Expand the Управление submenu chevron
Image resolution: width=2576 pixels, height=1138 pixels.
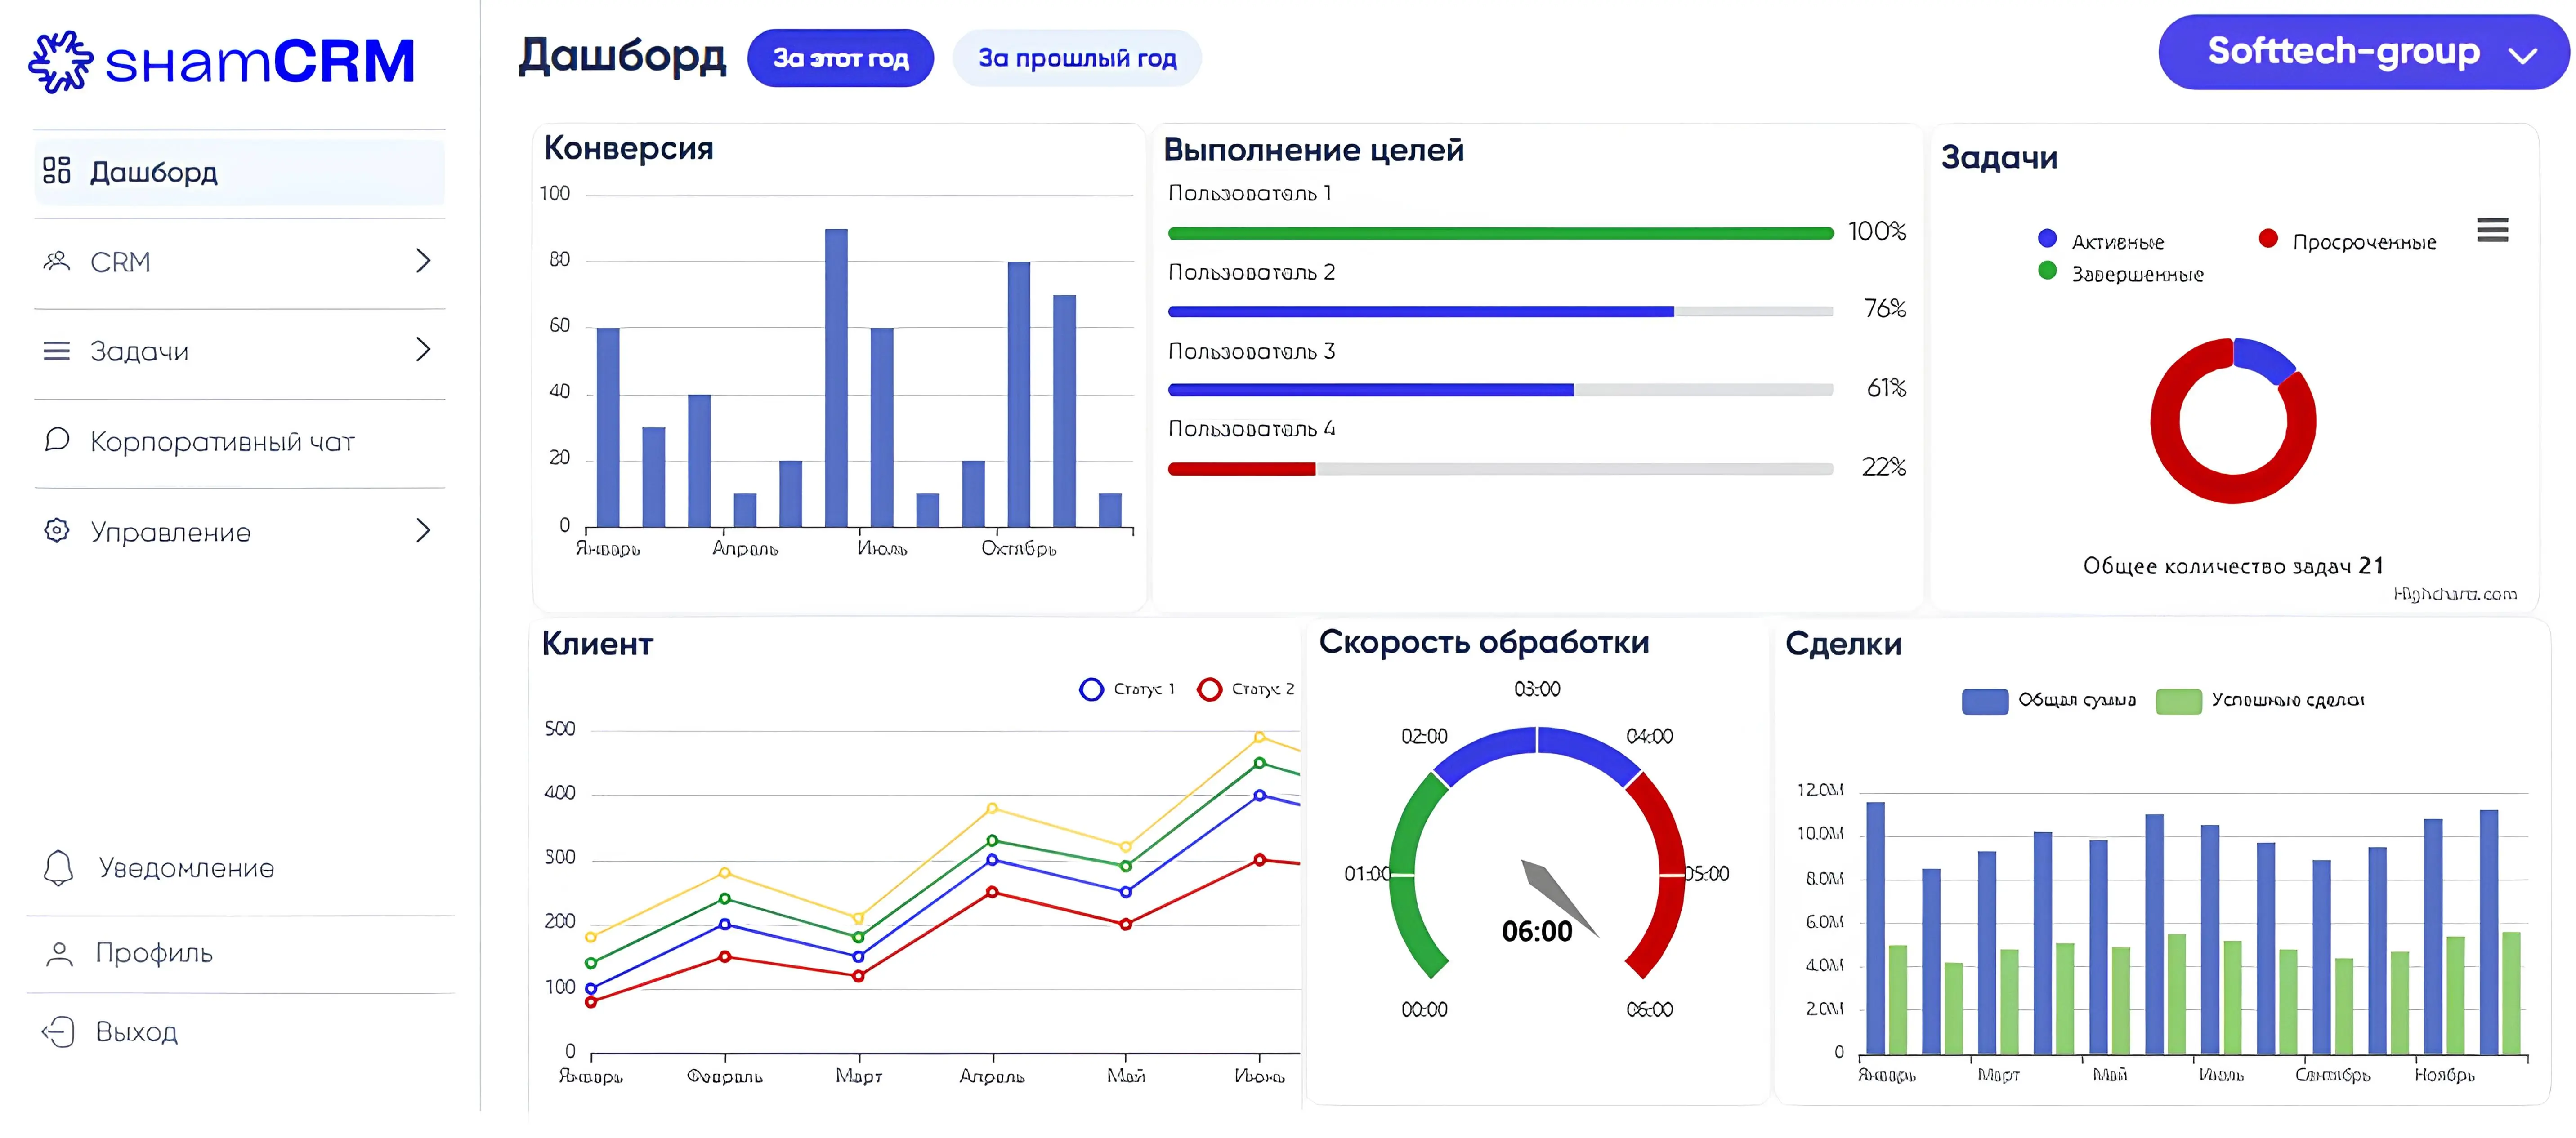point(423,529)
